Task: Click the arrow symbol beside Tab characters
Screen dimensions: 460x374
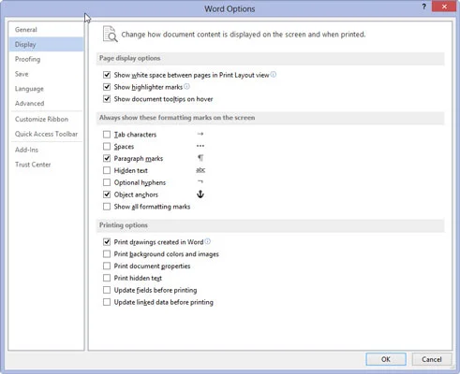Action: [200, 134]
